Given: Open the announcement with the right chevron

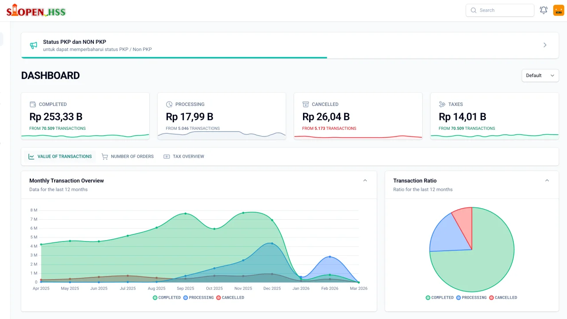Looking at the screenshot, I should pos(545,45).
